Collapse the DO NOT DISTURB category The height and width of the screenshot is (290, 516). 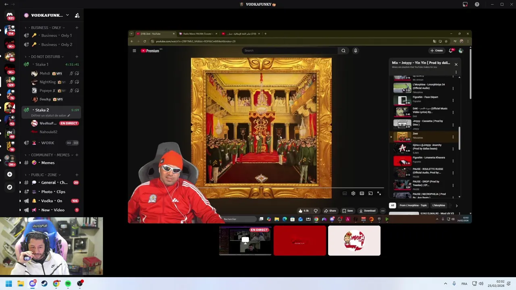coord(45,57)
